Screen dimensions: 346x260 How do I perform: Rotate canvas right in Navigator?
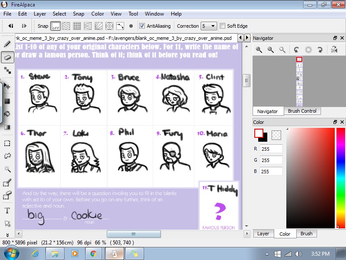coord(320,49)
